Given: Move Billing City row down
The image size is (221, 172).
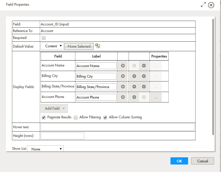Looking at the screenshot, I should pos(144,76).
